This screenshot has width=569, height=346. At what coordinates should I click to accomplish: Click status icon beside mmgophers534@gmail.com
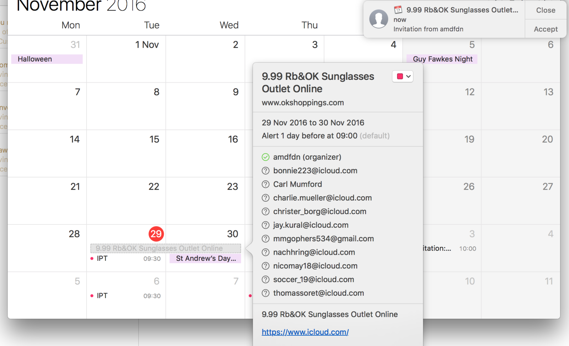tap(266, 239)
